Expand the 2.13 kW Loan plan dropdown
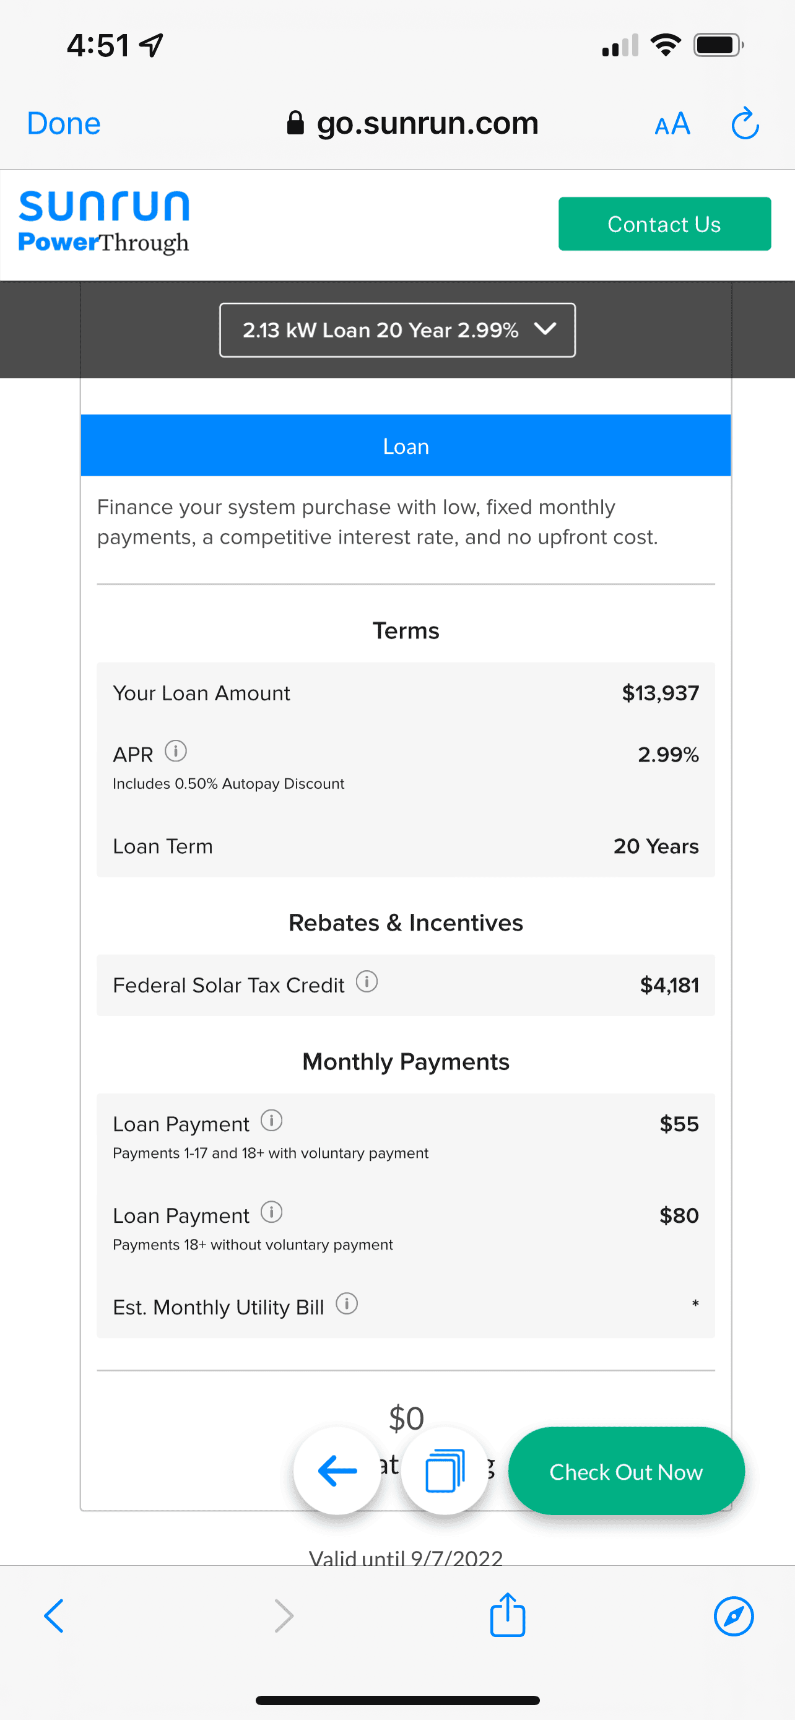 [x=398, y=330]
